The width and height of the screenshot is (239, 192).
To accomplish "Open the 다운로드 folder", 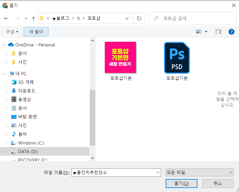I will click(x=27, y=91).
